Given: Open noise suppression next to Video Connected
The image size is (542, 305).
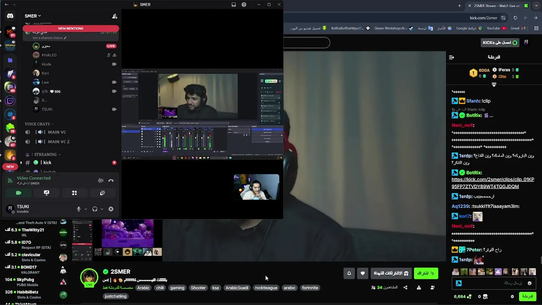Looking at the screenshot, I should pyautogui.click(x=101, y=180).
